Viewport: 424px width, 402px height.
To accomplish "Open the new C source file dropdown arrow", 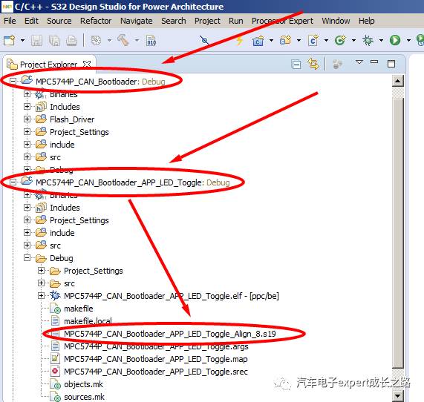I will (327, 41).
